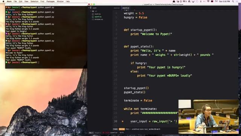The width and height of the screenshot is (241, 136).
Task: Click the orange Warning badge in linter panel
Action: tap(122, 129)
